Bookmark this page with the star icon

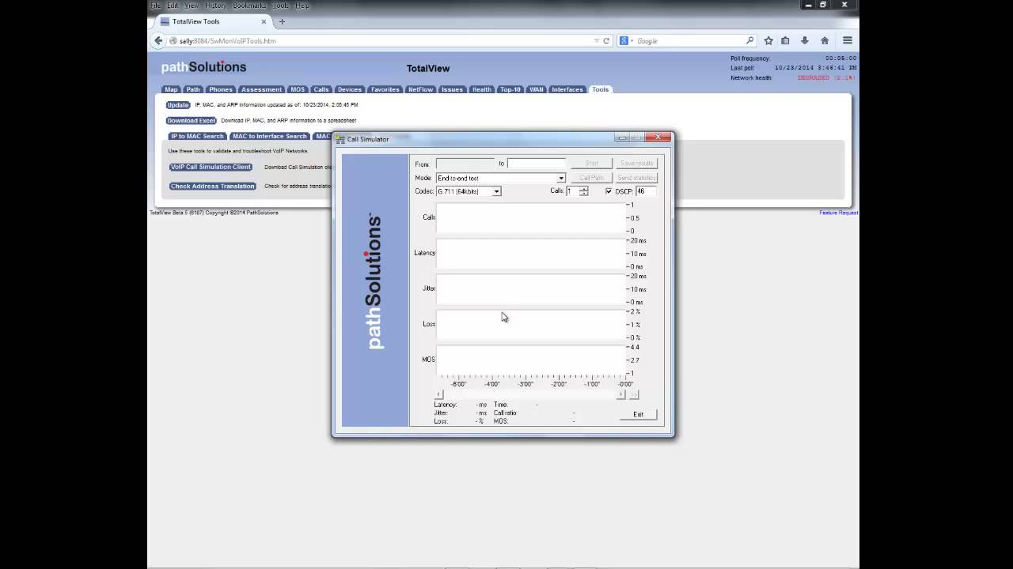(768, 40)
